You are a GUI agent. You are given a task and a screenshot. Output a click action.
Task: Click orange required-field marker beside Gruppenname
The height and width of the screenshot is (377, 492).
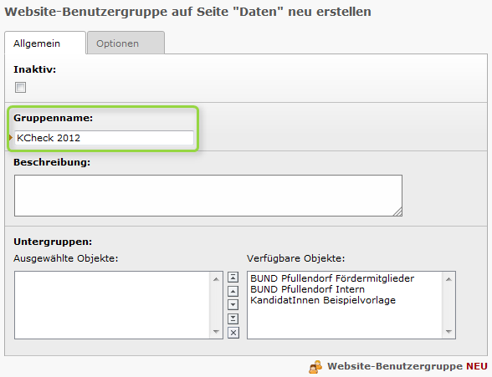click(x=11, y=137)
